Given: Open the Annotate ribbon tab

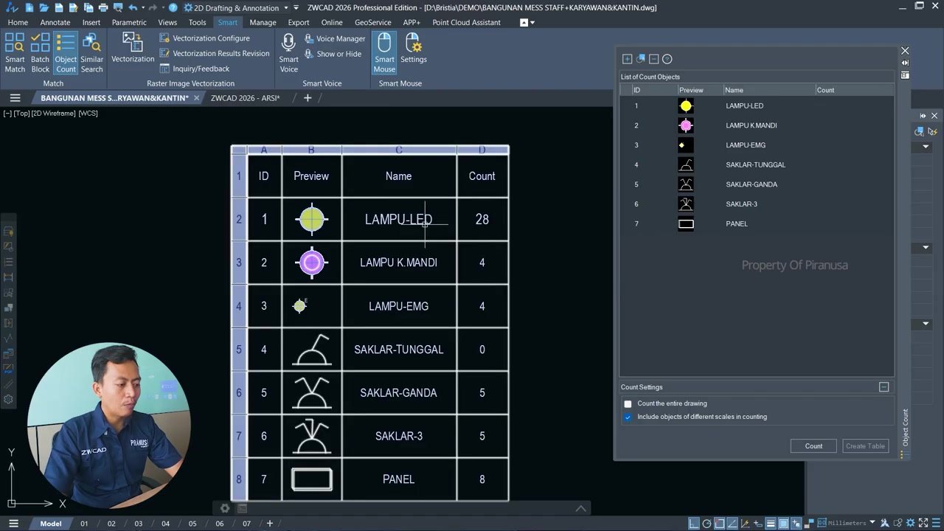Looking at the screenshot, I should pyautogui.click(x=55, y=22).
